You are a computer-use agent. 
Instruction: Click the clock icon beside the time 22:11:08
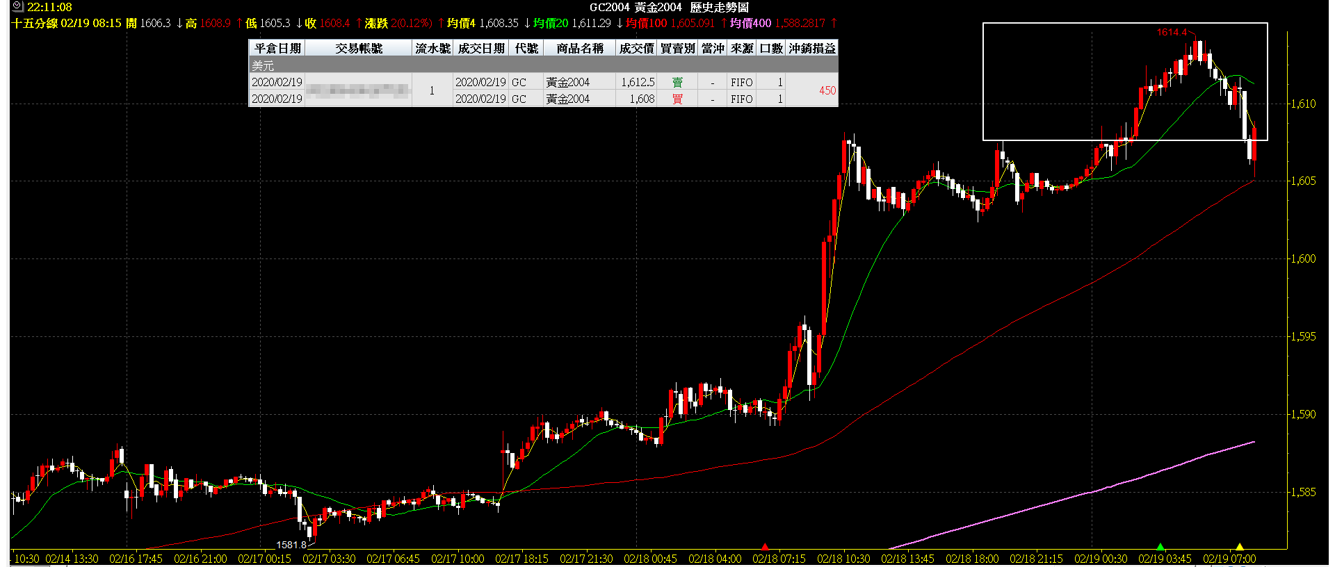coord(17,7)
